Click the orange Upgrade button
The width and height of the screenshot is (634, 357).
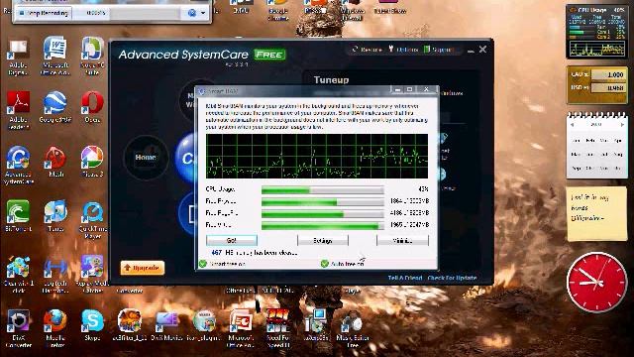pos(143,268)
